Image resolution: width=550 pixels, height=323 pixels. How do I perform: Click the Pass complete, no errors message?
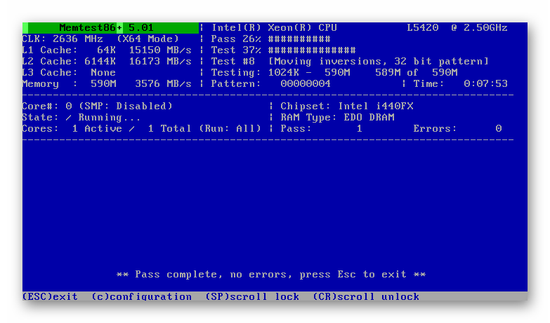point(271,275)
